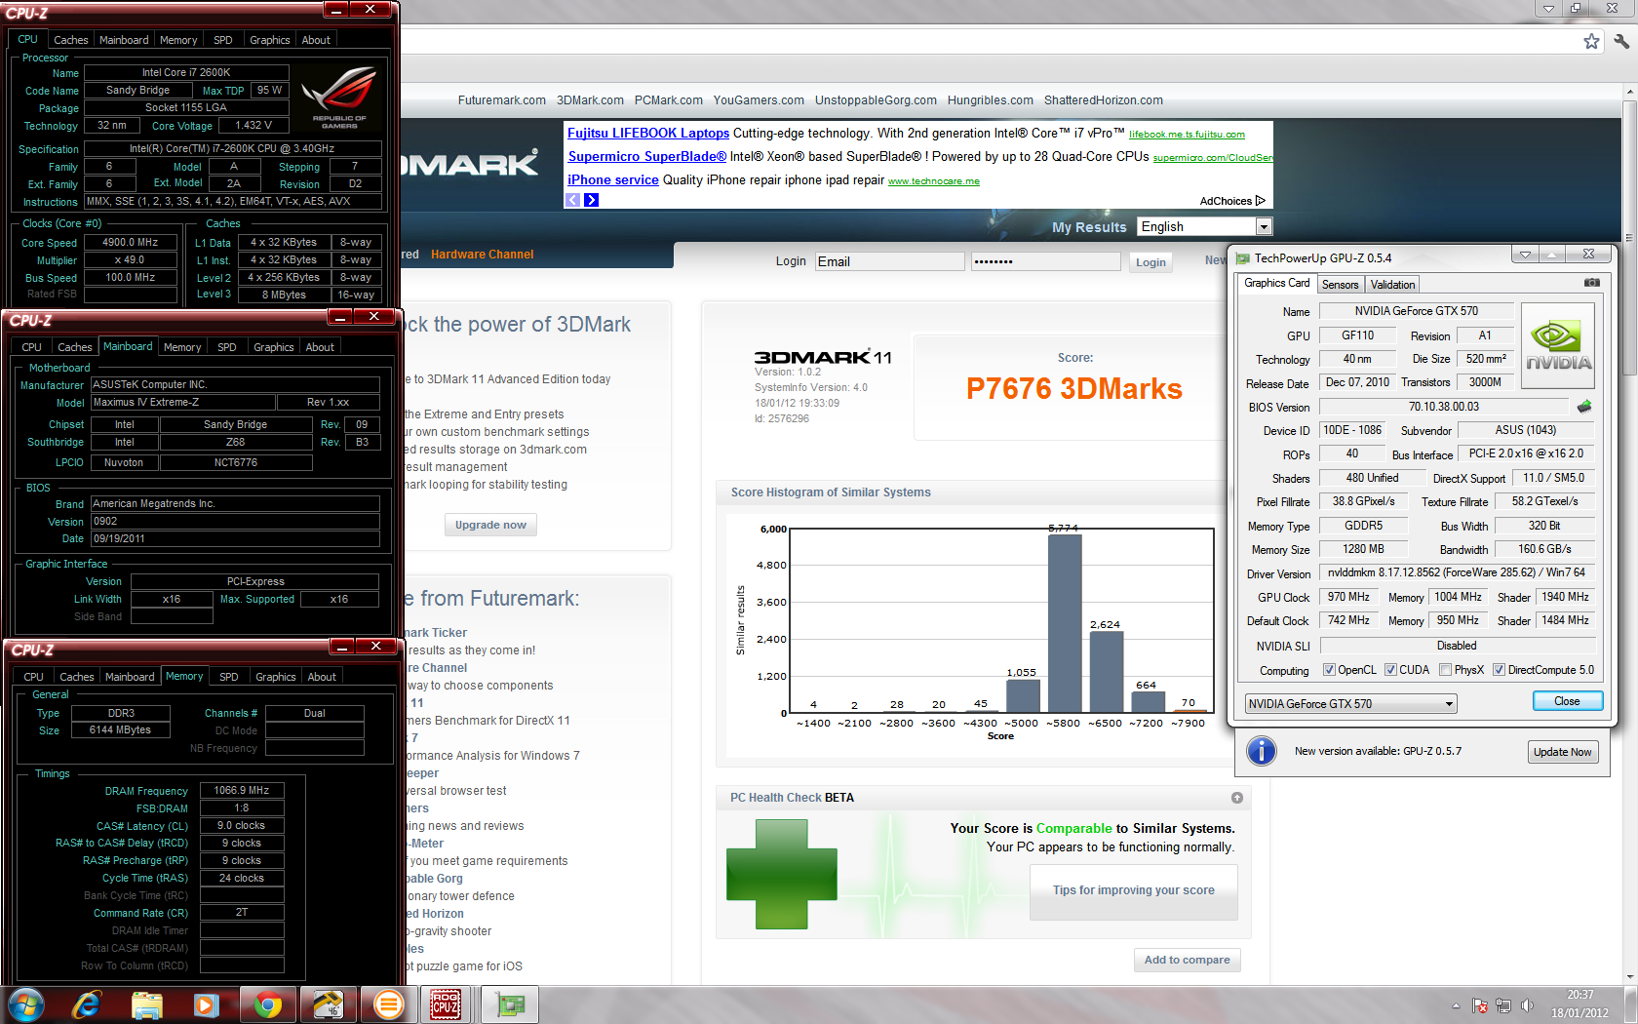Bookmark this page with the star icon

(1591, 41)
